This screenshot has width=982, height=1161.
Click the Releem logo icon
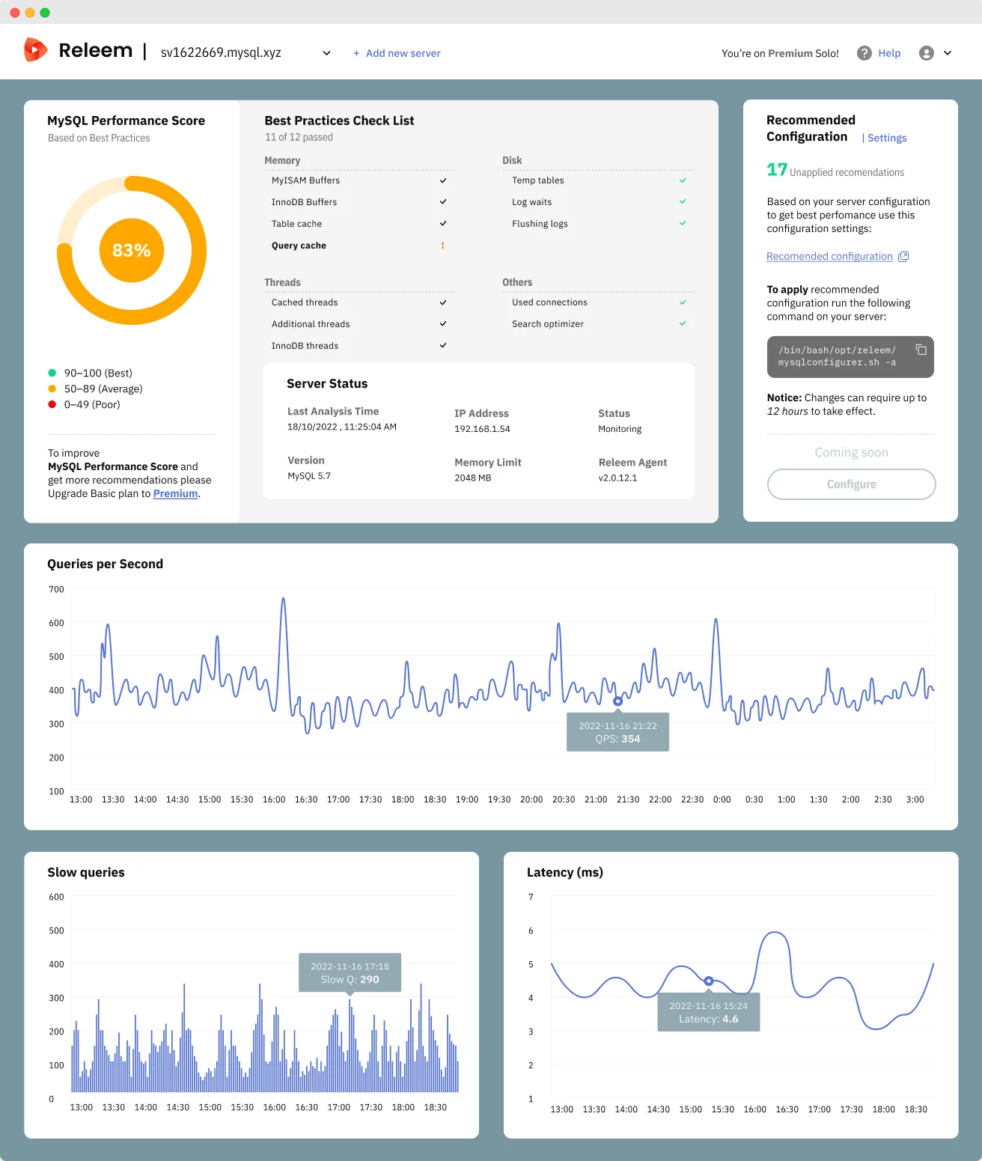pyautogui.click(x=35, y=50)
